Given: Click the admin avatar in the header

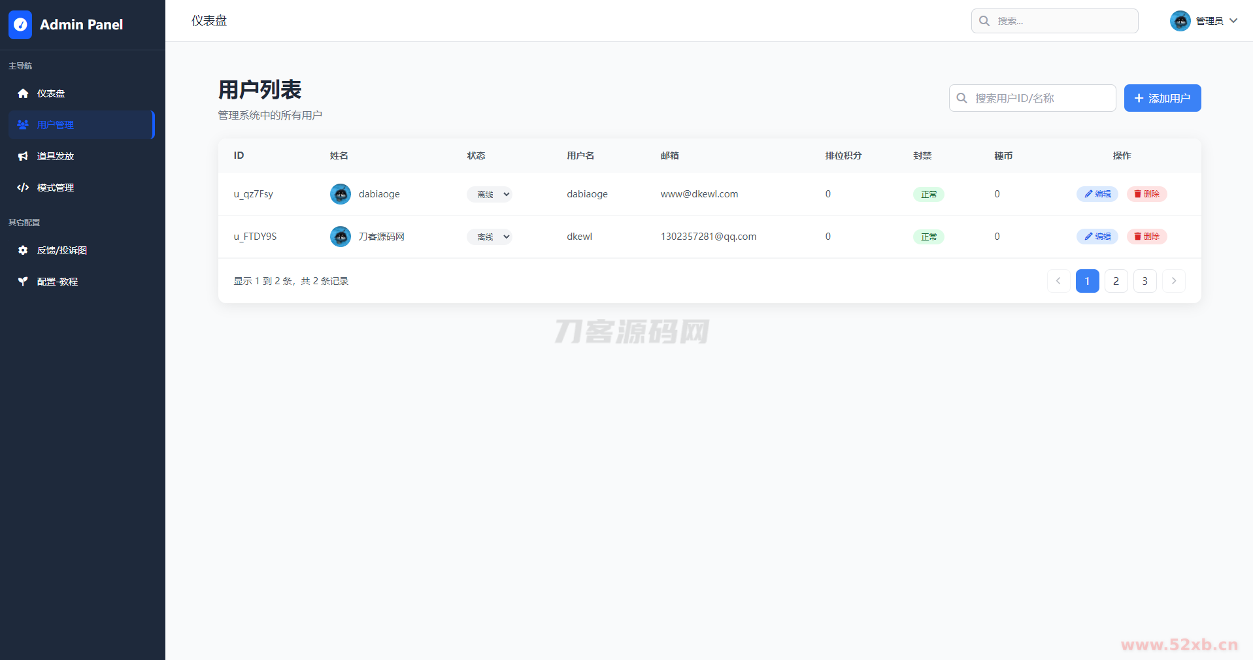Looking at the screenshot, I should click(1180, 21).
